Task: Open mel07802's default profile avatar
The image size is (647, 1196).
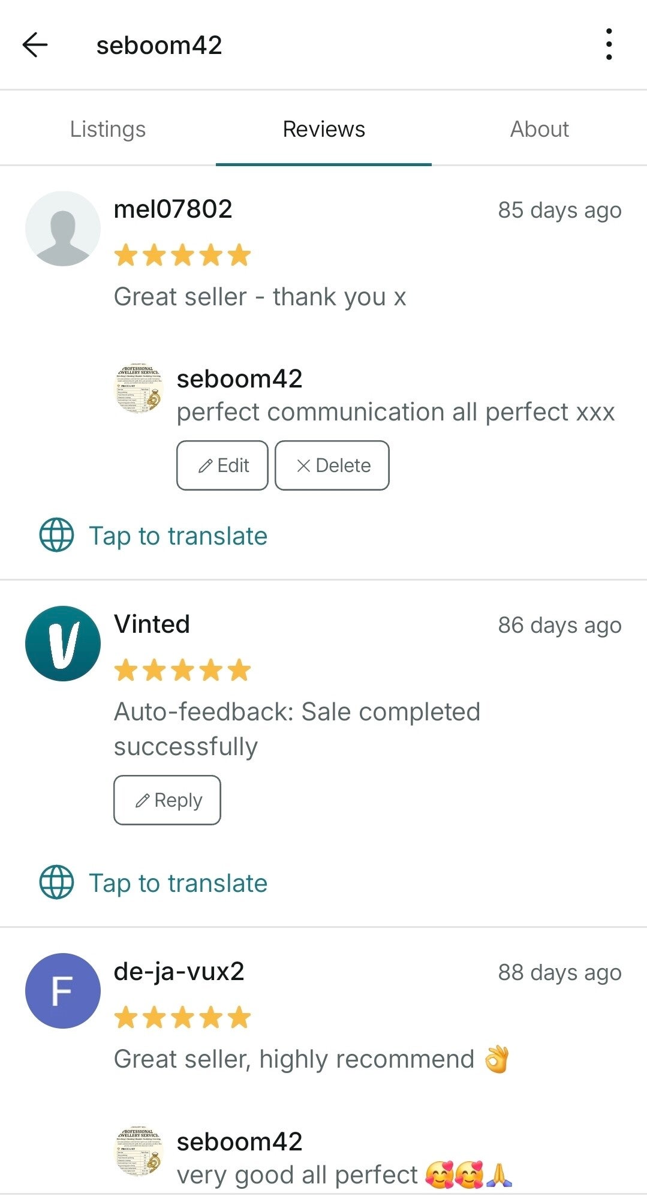Action: point(62,229)
